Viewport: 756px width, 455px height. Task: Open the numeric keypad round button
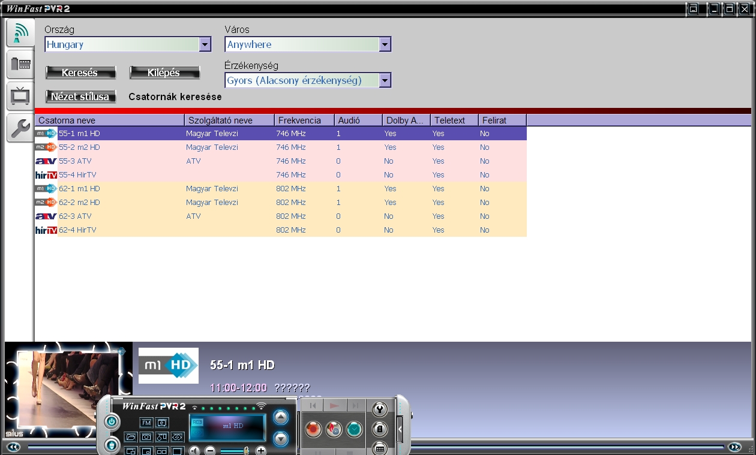[379, 447]
